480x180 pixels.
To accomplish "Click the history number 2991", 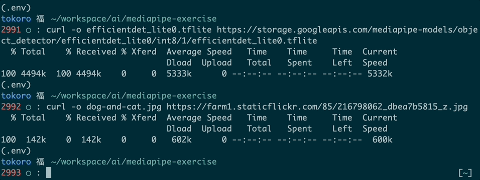I will click(11, 30).
